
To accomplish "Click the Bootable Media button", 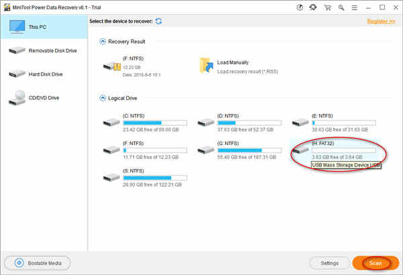I will coord(37,263).
